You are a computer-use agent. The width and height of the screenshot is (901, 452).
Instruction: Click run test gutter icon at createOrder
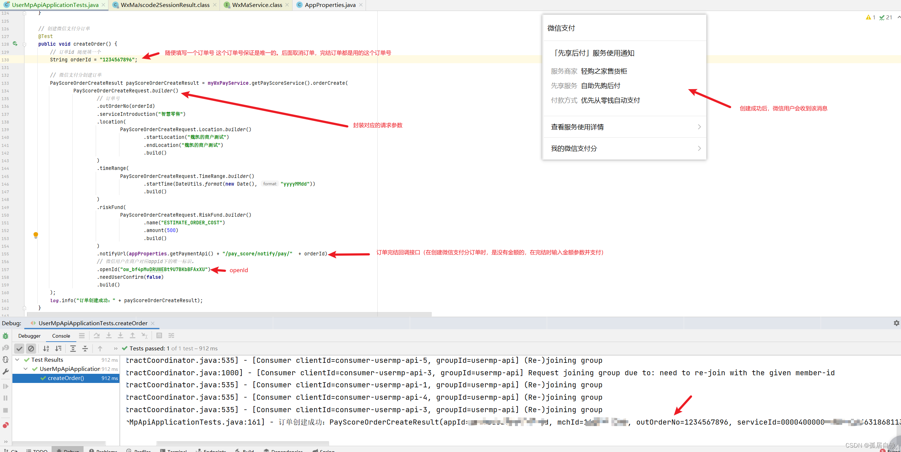click(15, 44)
